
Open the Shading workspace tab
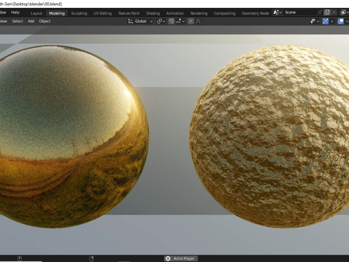pyautogui.click(x=153, y=13)
